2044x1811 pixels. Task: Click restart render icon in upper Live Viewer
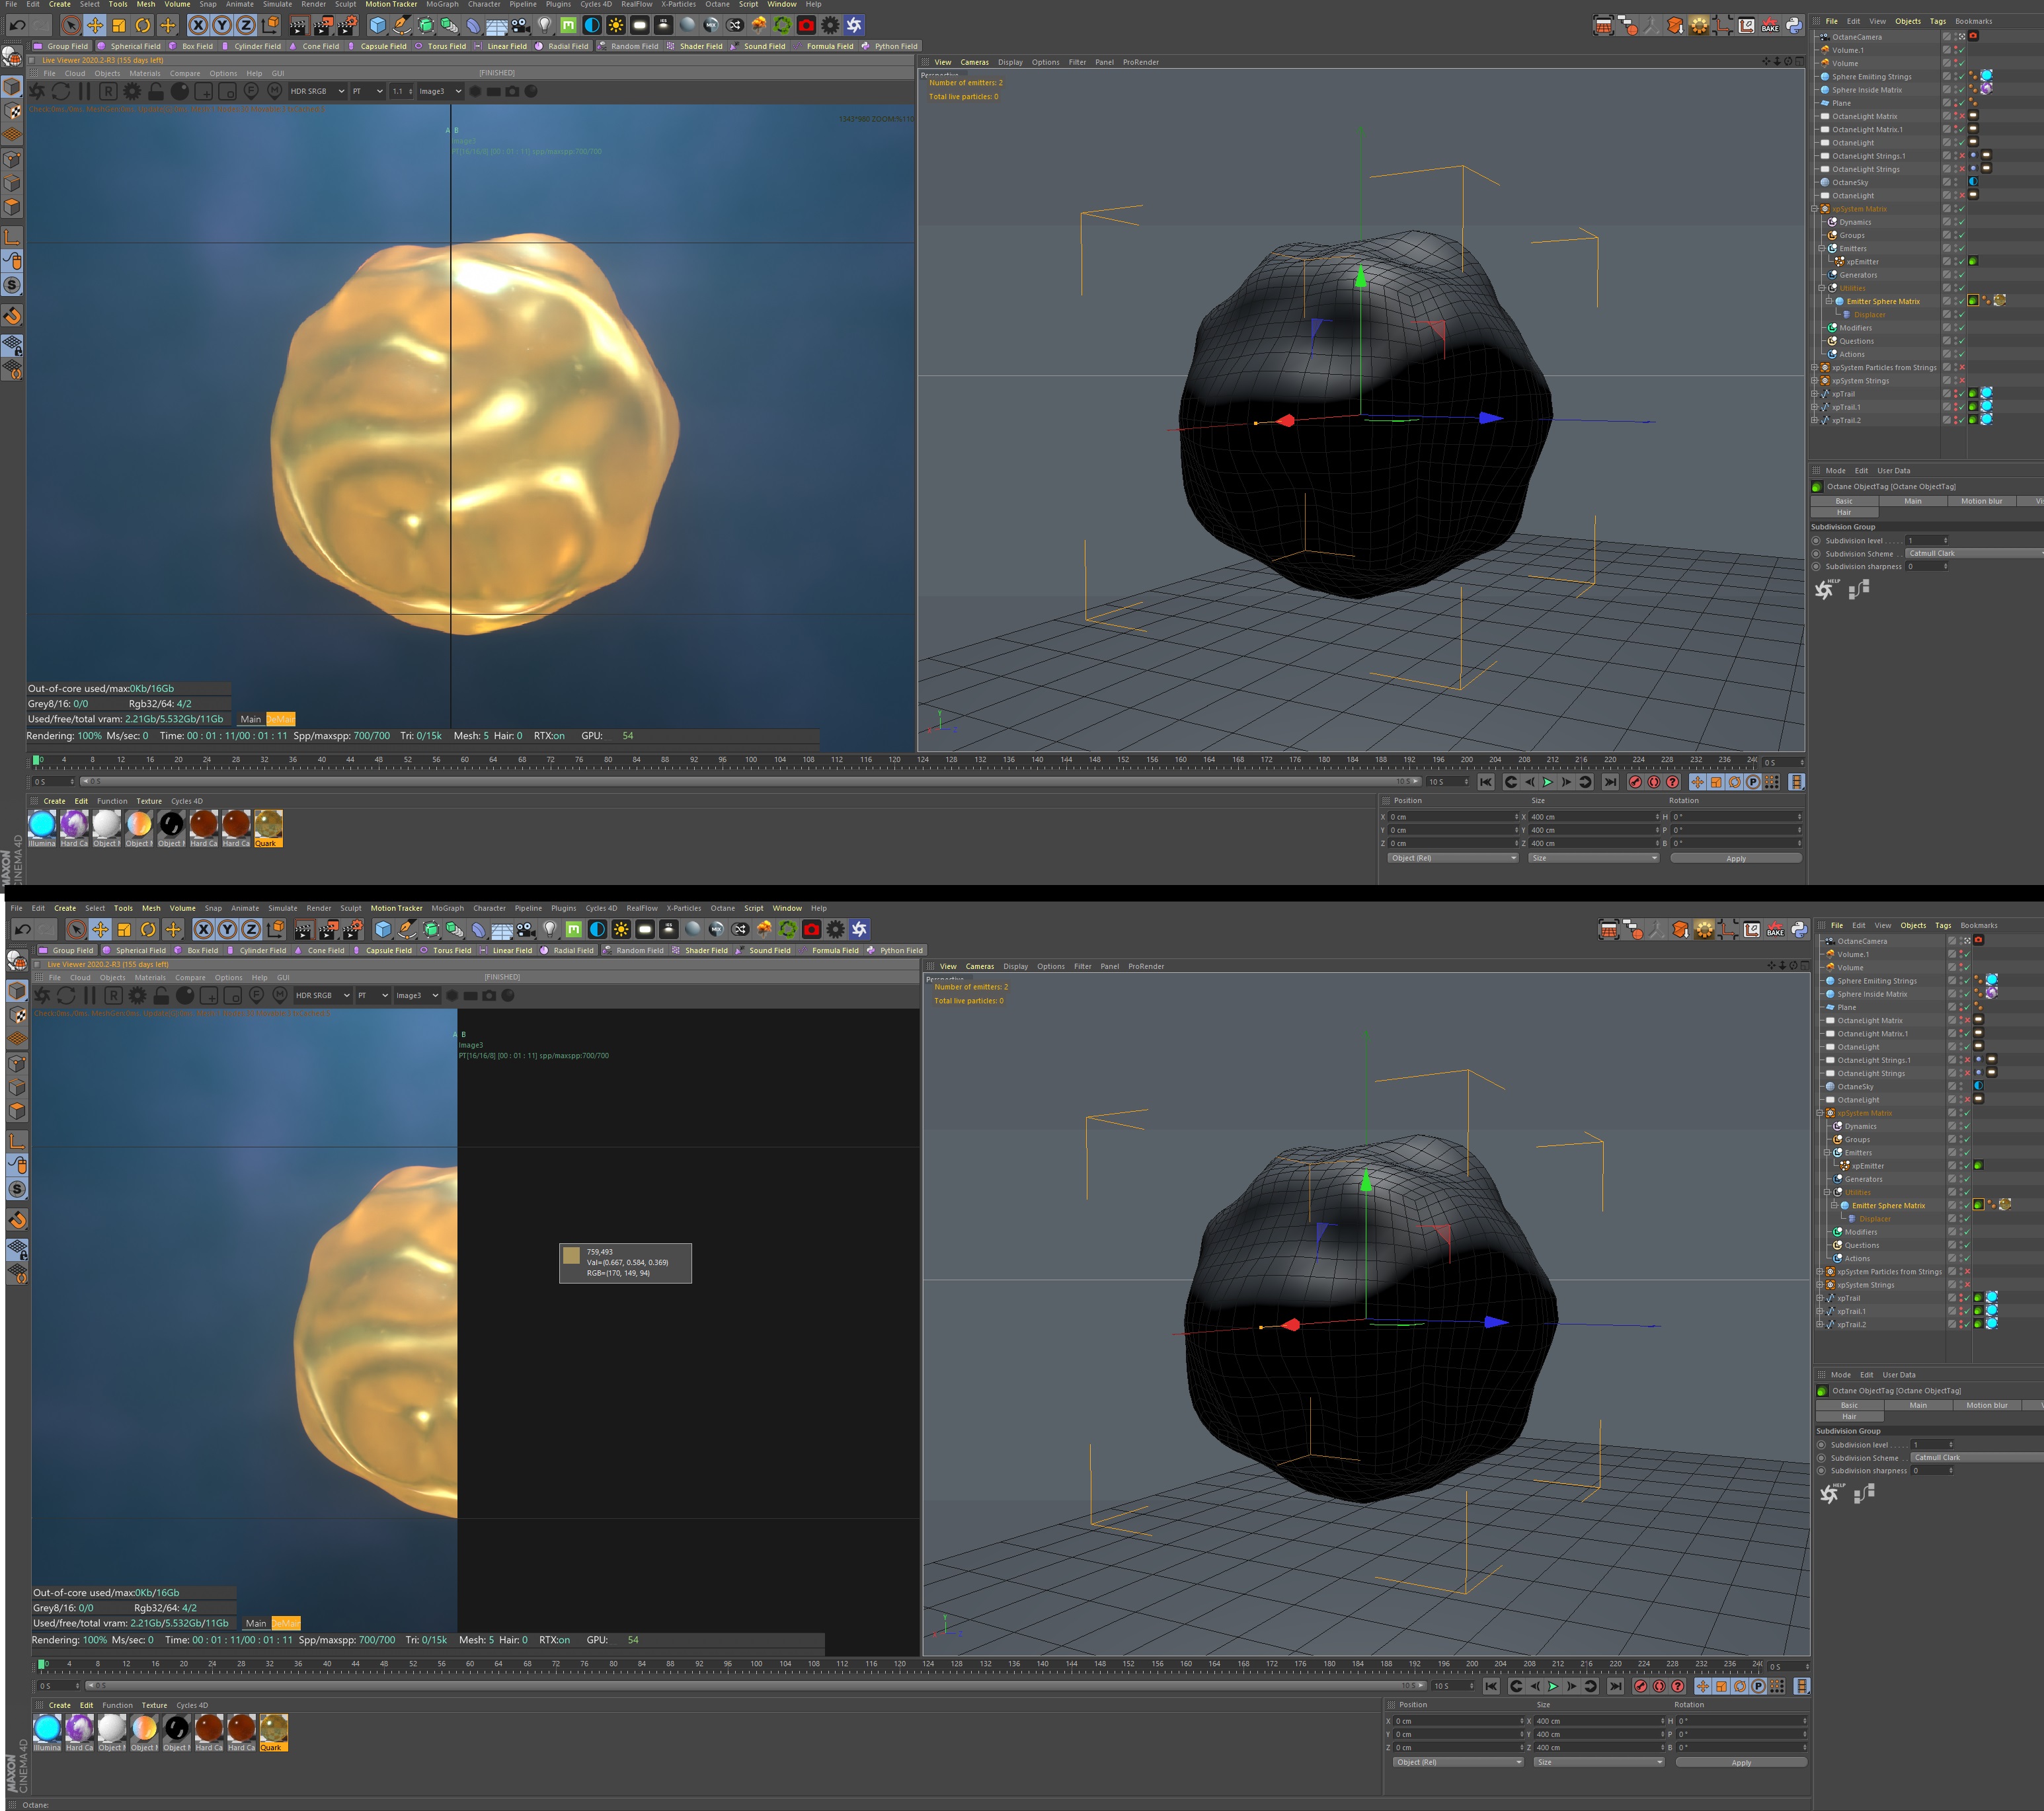point(61,91)
